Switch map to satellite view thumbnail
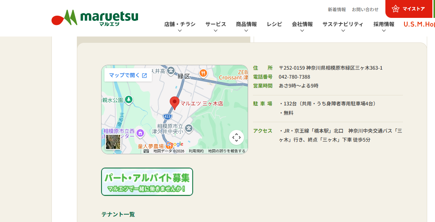The width and height of the screenshot is (435, 222). (x=113, y=142)
